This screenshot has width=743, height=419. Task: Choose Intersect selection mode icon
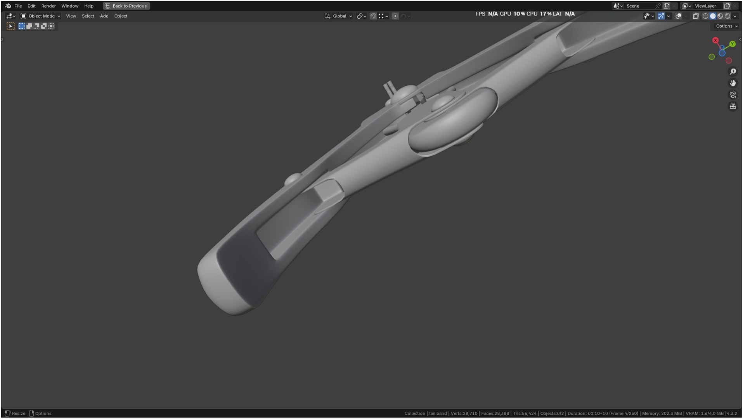51,26
